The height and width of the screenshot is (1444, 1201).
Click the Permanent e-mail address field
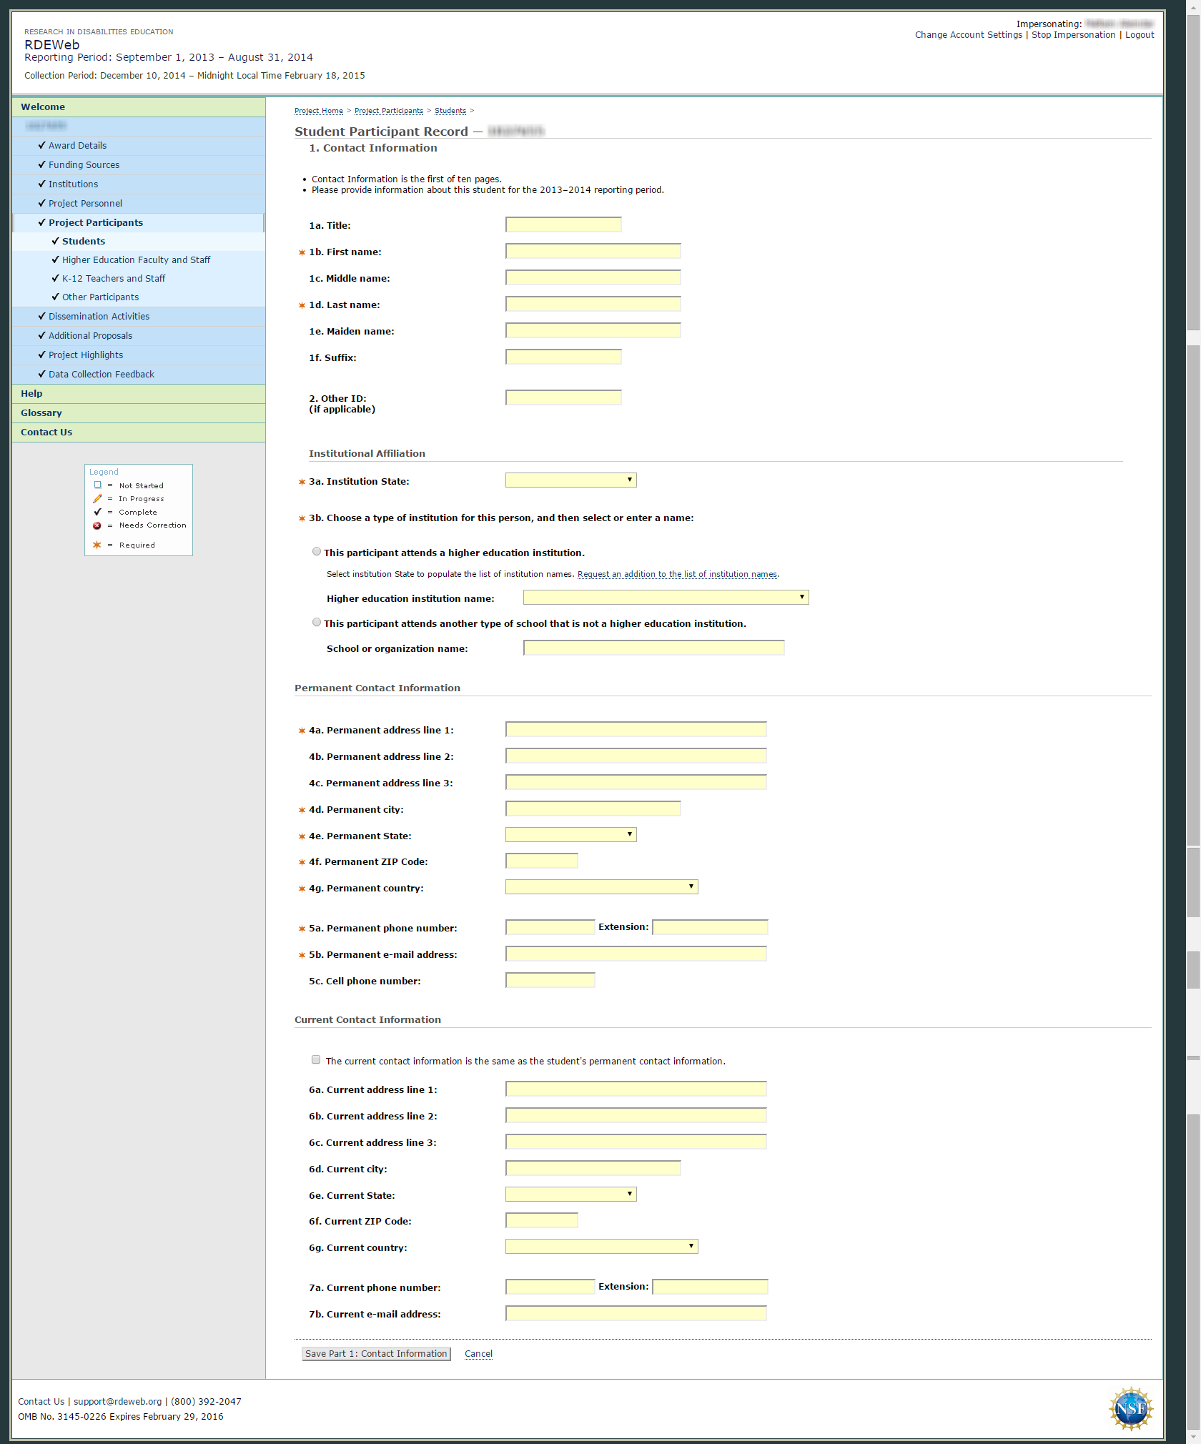point(636,954)
